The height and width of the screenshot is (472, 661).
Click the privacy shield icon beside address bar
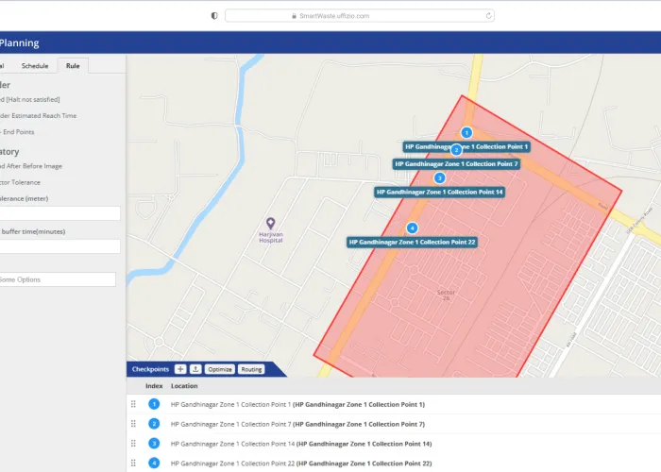[214, 15]
